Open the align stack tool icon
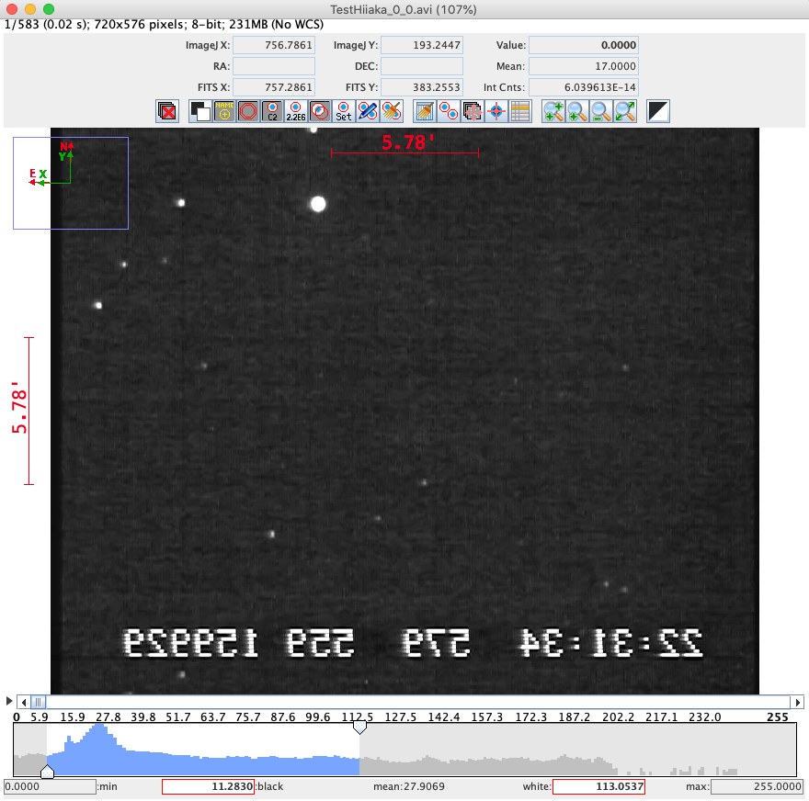809x801 pixels. point(473,112)
